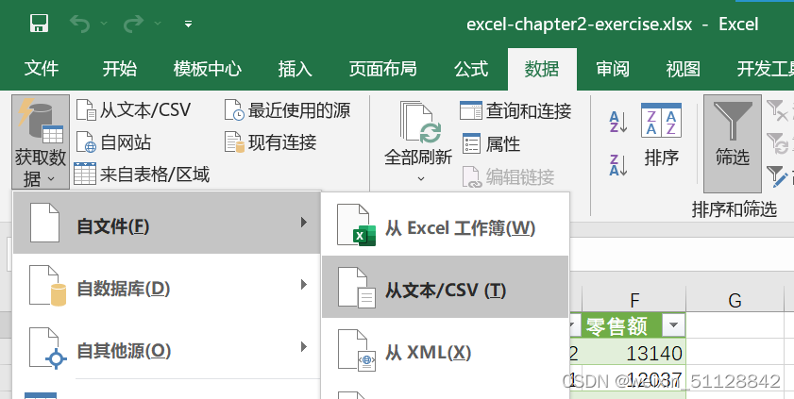Choose 从 XML(X) in submenu
This screenshot has height=399, width=794.
445,349
